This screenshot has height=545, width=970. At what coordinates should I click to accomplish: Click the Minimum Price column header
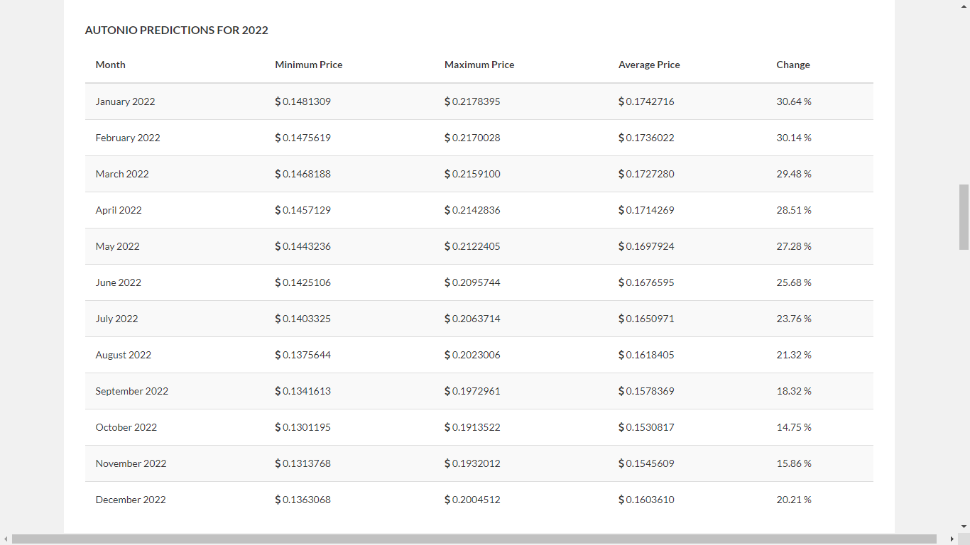tap(308, 65)
